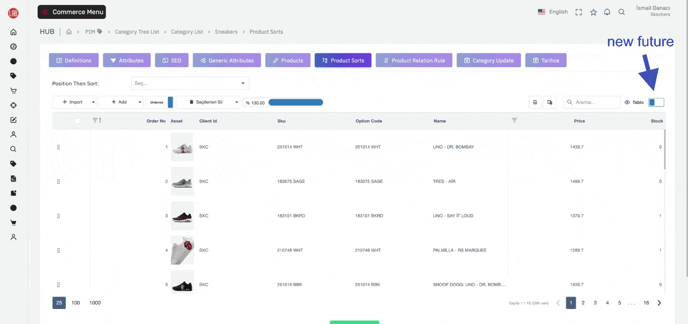Go to Sneakers breadcrumb
688x324 pixels.
(226, 32)
